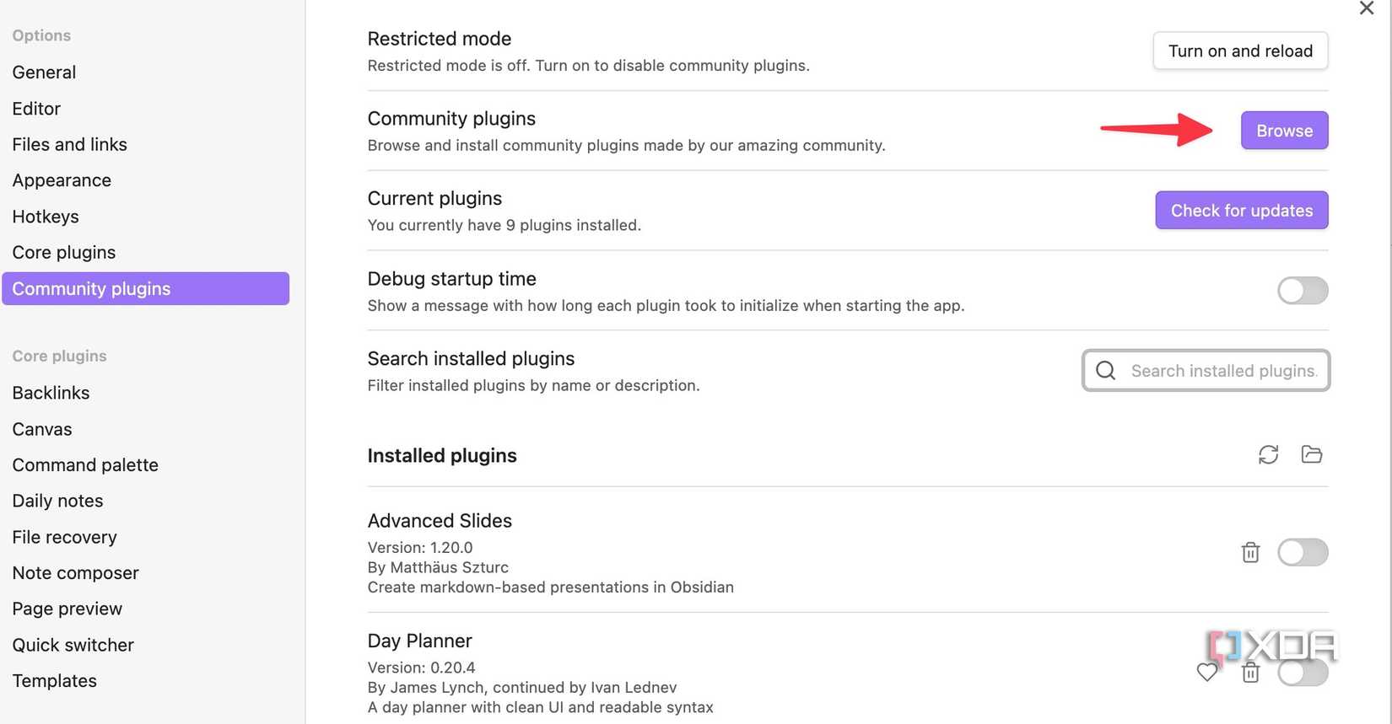1392x724 pixels.
Task: Click the Day Planner trash icon
Action: click(1250, 673)
